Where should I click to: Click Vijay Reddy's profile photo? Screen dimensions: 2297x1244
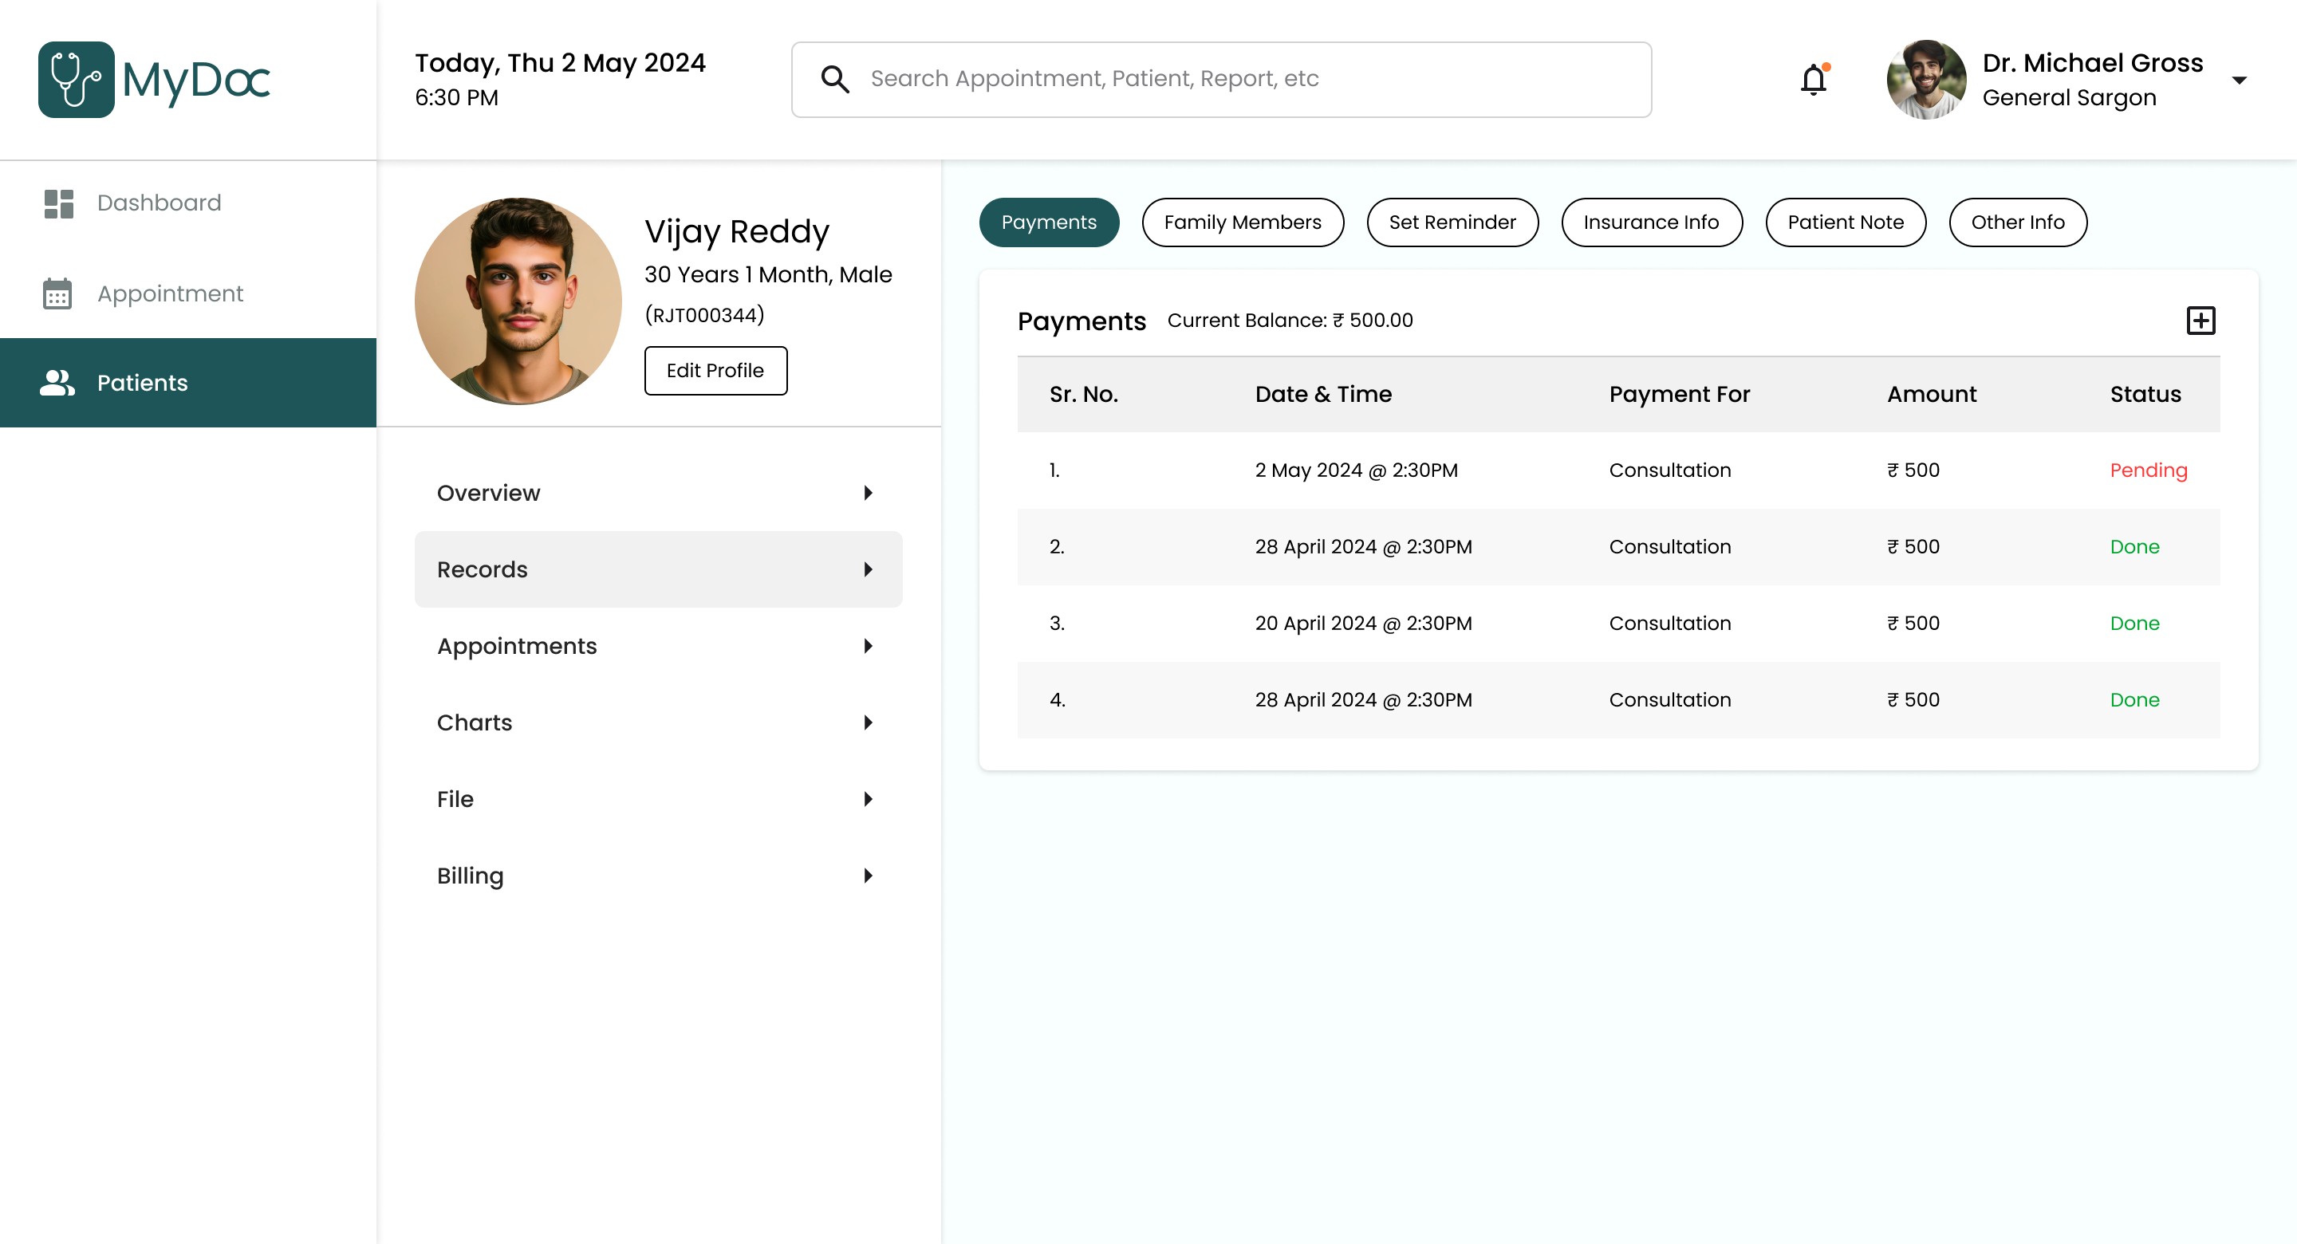point(518,301)
